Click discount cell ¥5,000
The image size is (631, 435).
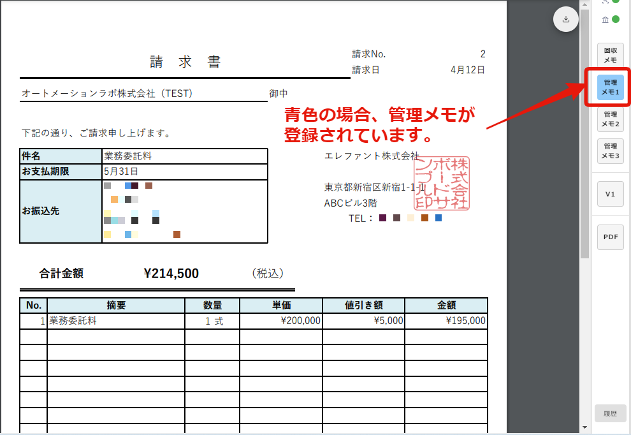[x=364, y=321]
